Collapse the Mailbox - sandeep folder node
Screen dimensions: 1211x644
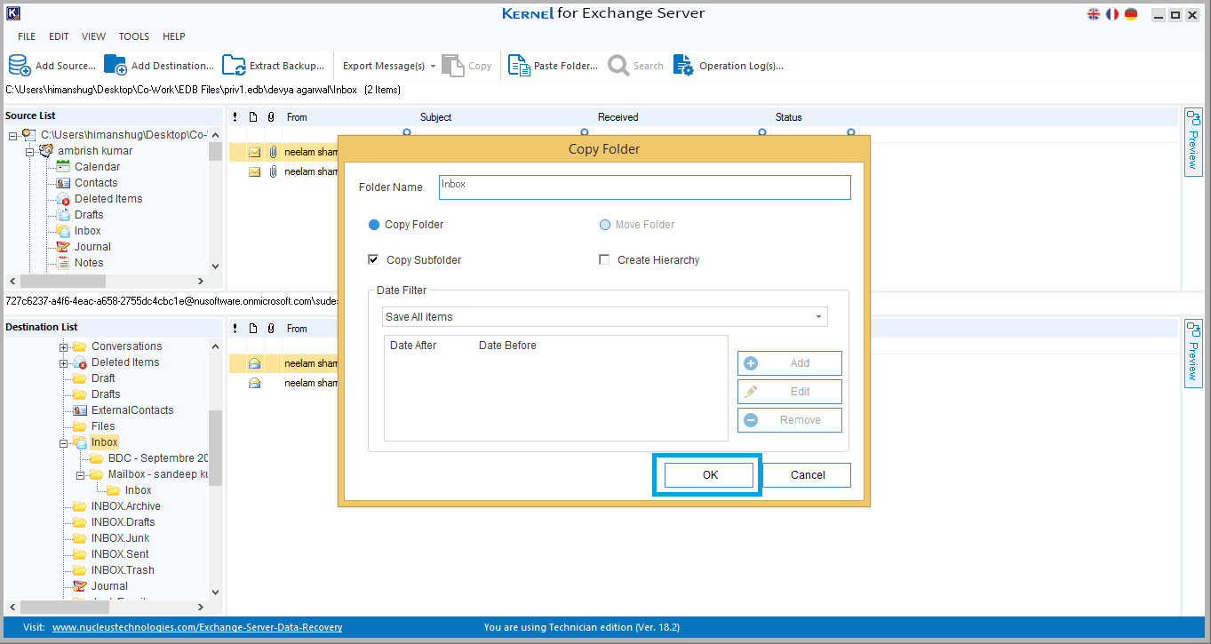80,474
